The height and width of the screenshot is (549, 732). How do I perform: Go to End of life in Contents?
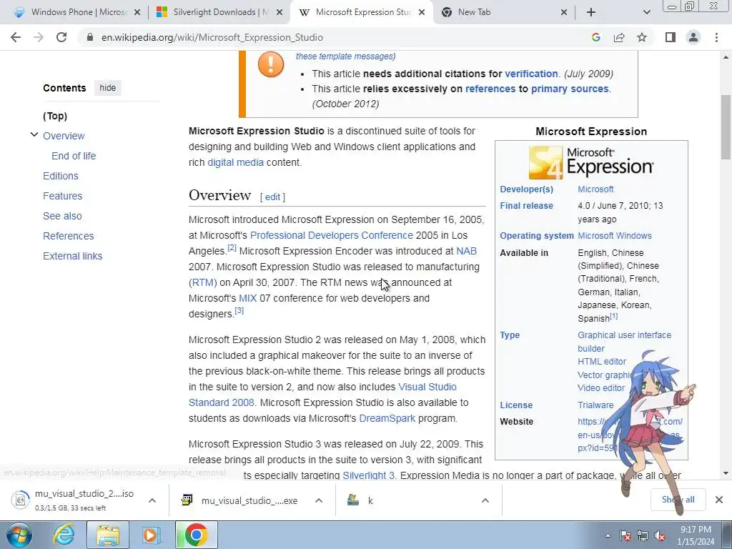click(x=74, y=156)
